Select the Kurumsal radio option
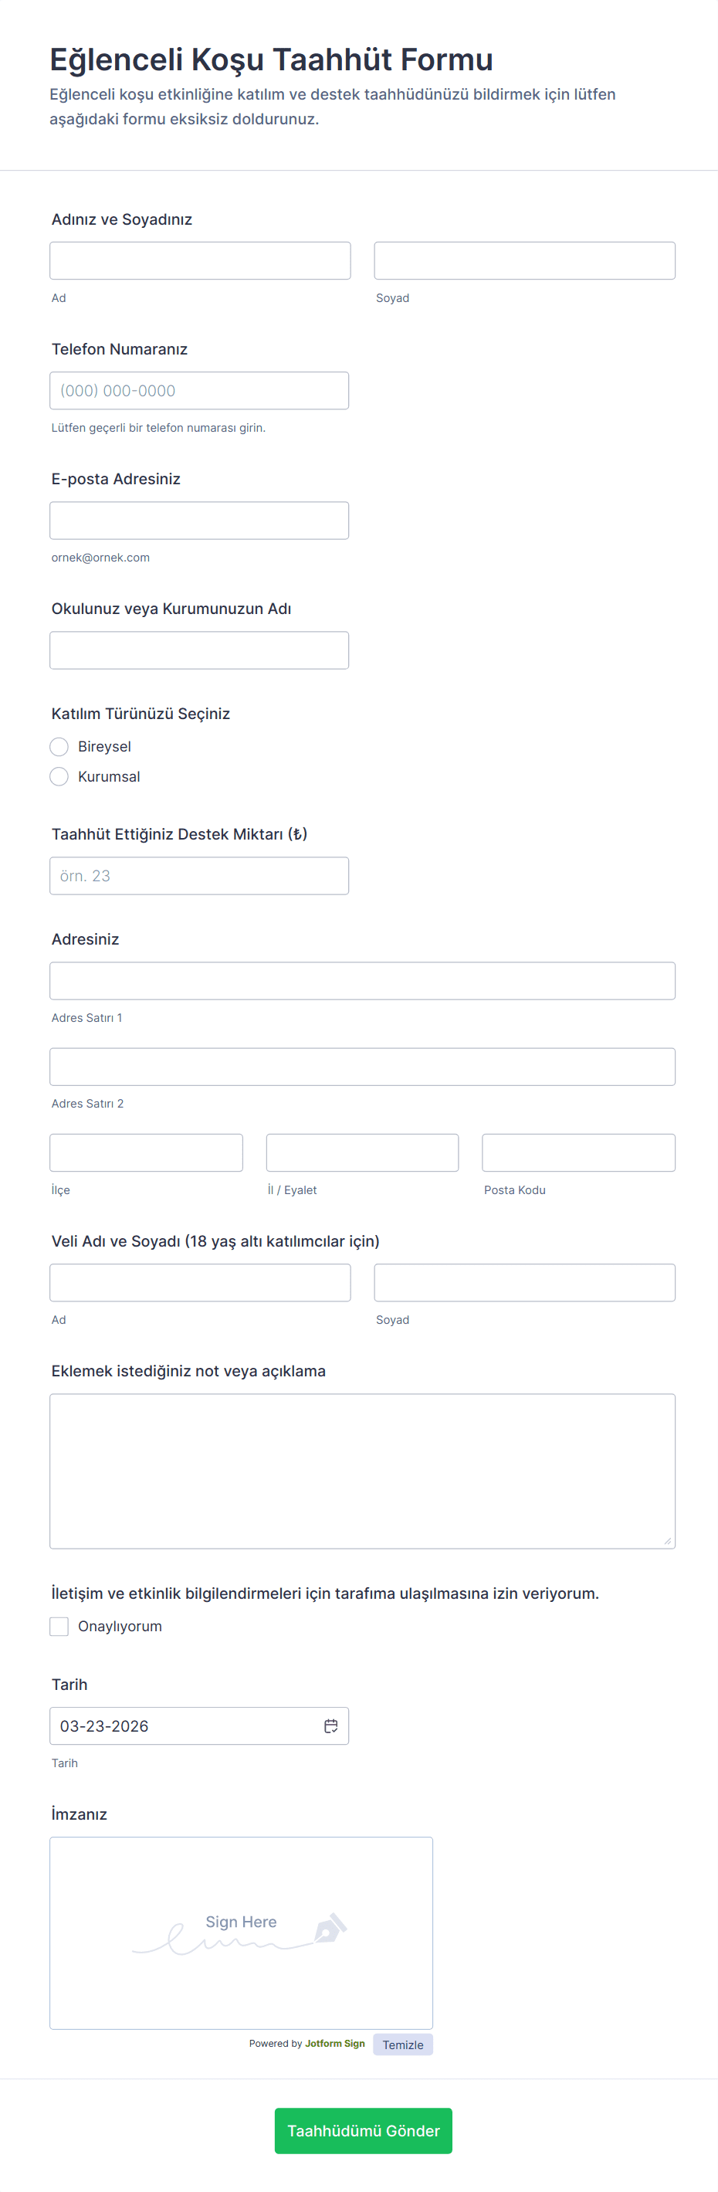Viewport: 718px width, 2192px height. pyautogui.click(x=59, y=776)
